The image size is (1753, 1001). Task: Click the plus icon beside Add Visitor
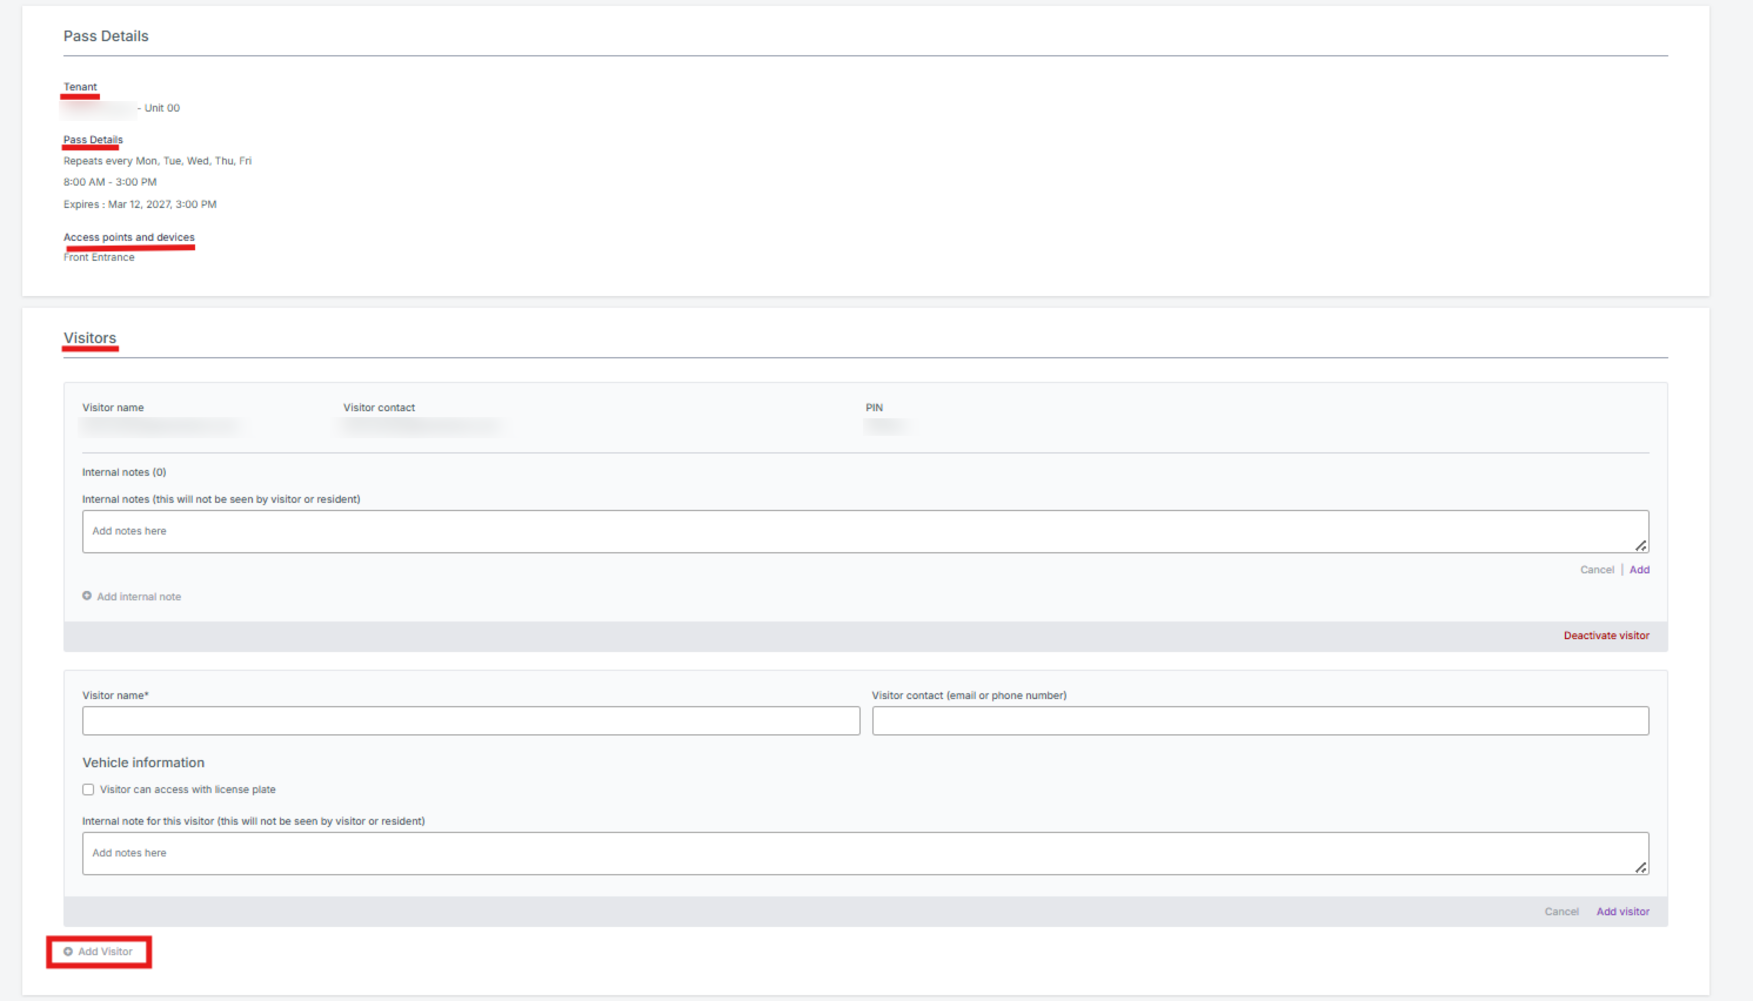[68, 952]
